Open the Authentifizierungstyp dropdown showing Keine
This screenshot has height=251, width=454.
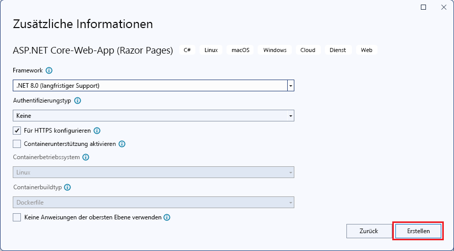coord(154,116)
